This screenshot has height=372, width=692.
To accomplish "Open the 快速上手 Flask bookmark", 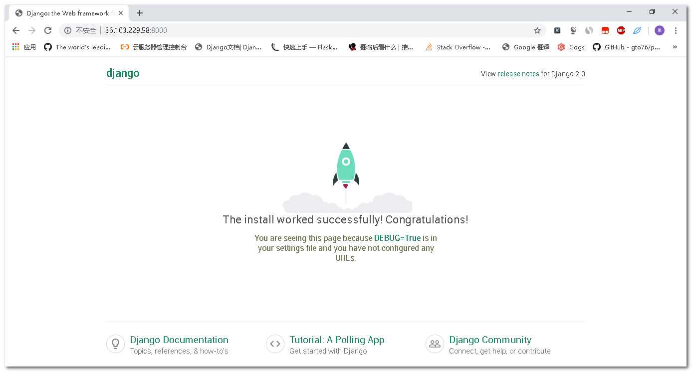I will pos(305,47).
